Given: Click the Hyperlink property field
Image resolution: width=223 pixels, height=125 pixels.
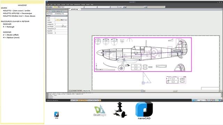Looking at the screenshot, I should tap(61, 31).
